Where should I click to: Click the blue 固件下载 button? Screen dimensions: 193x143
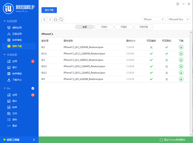(x=49, y=10)
